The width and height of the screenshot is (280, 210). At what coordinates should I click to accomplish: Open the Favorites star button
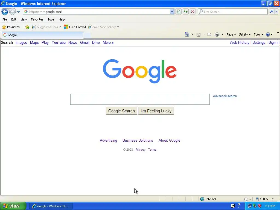pos(11,27)
